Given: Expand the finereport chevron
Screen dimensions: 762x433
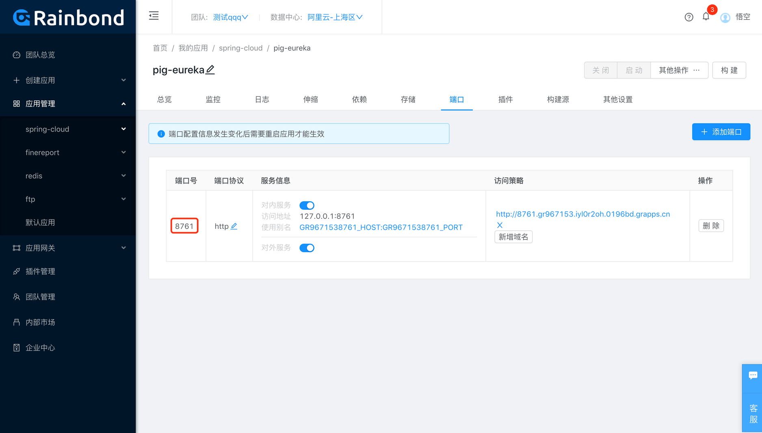Looking at the screenshot, I should [123, 152].
